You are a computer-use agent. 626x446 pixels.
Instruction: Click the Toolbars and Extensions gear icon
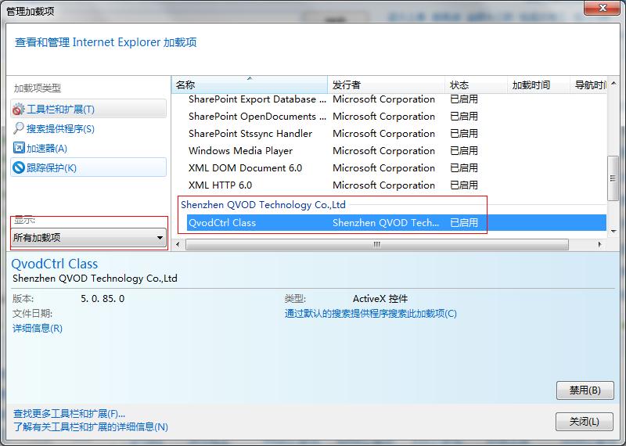click(19, 110)
